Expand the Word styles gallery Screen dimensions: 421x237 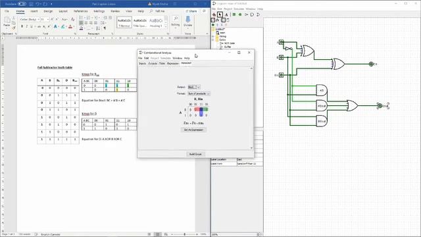tap(166, 26)
